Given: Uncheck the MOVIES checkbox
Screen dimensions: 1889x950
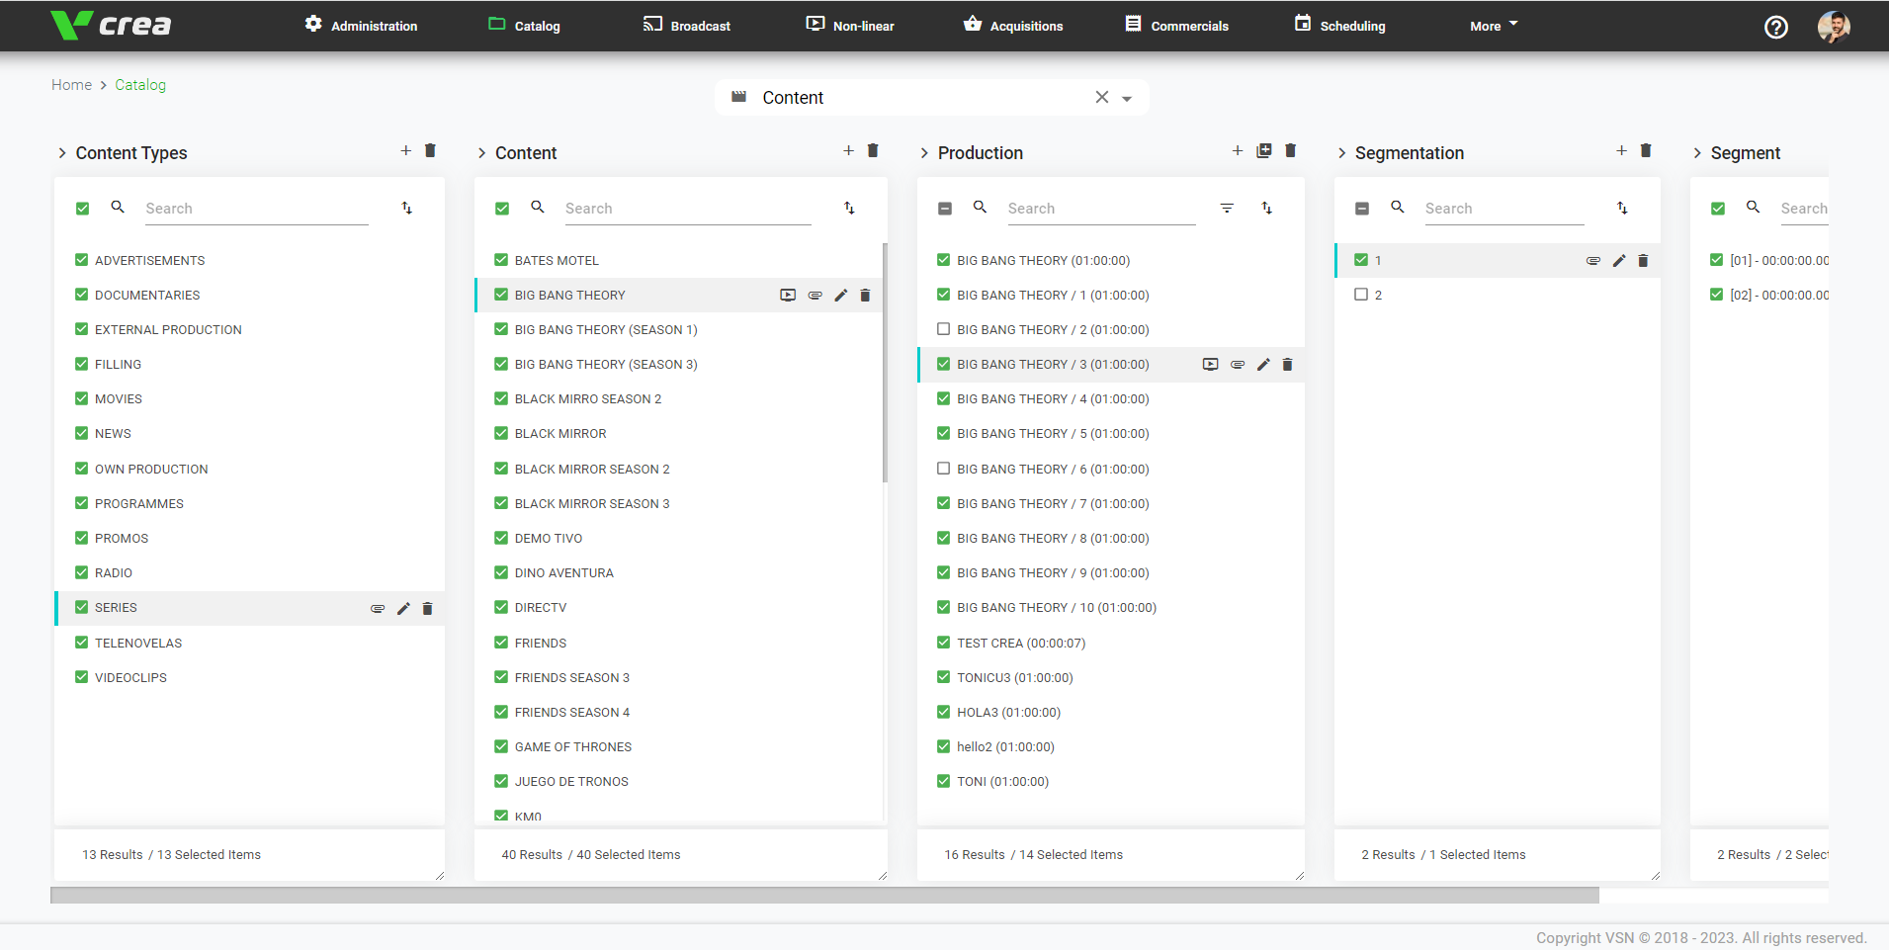Looking at the screenshot, I should pos(82,398).
